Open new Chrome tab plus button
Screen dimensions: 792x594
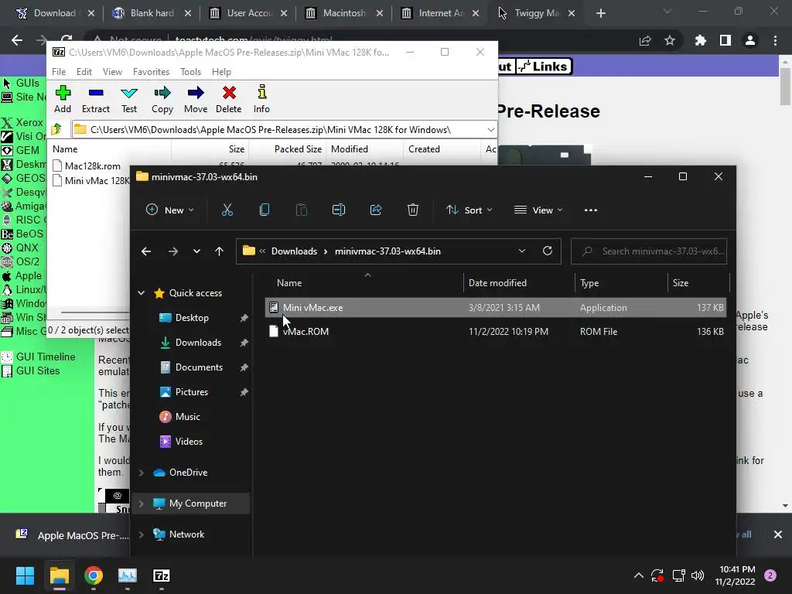pyautogui.click(x=600, y=13)
